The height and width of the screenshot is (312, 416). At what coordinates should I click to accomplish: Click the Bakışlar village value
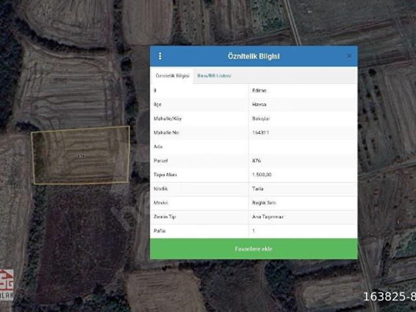261,118
